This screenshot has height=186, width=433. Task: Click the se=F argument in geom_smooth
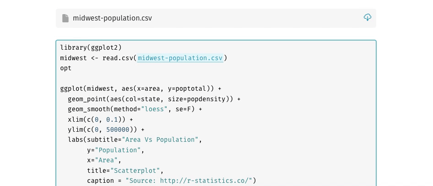click(184, 109)
